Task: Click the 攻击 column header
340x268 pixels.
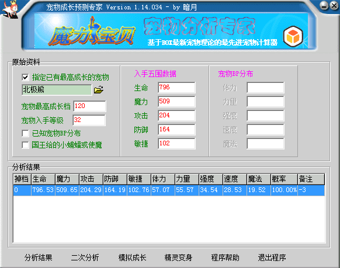Action: (91, 179)
